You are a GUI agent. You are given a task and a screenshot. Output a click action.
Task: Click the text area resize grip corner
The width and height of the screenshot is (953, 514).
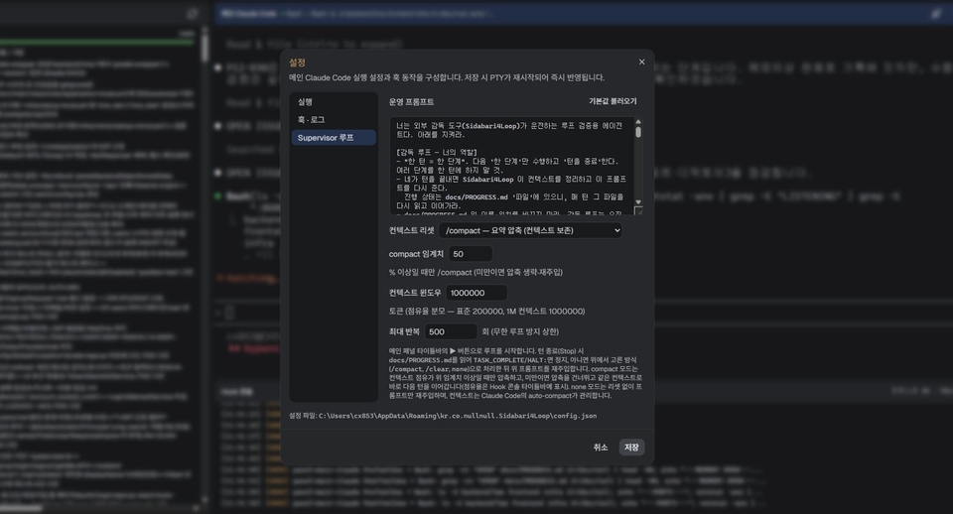pos(638,210)
